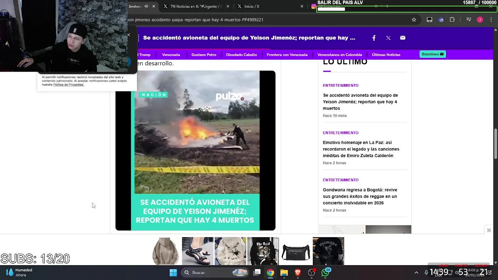Share article on X icon
Viewport: 498px width, 280px height.
[388, 38]
